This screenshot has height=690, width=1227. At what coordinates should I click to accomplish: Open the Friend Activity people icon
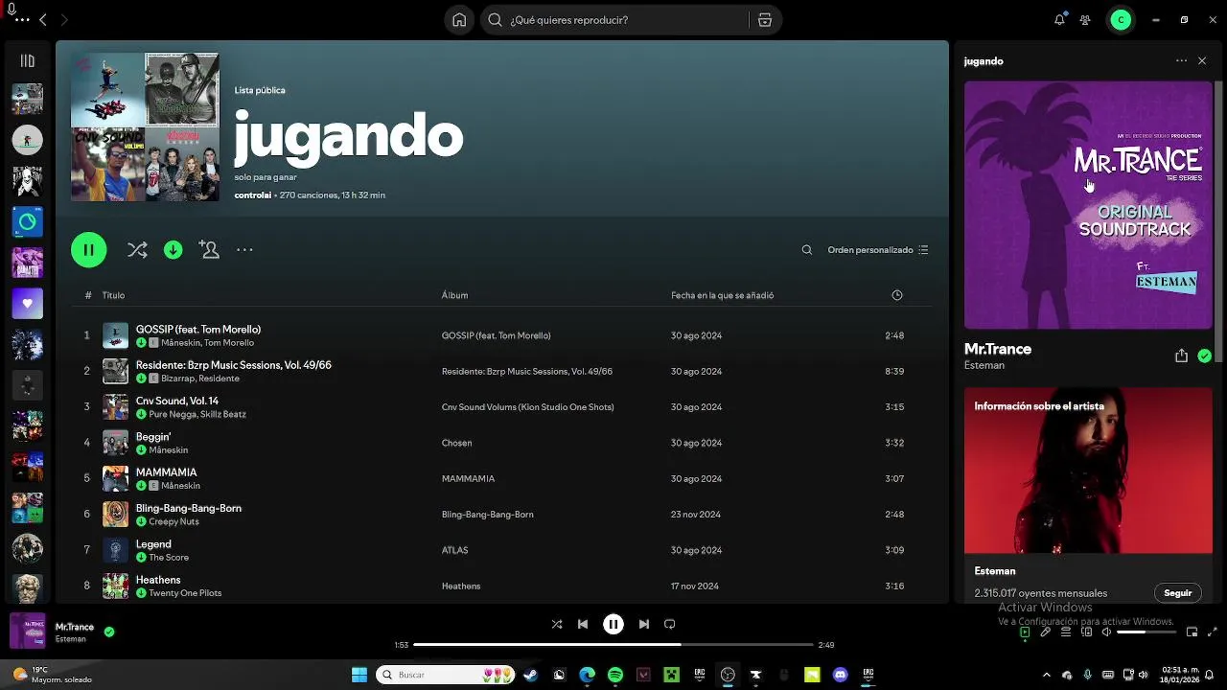(x=1085, y=20)
